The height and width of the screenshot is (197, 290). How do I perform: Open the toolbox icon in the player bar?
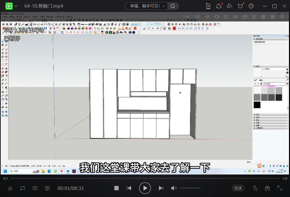click(x=267, y=188)
